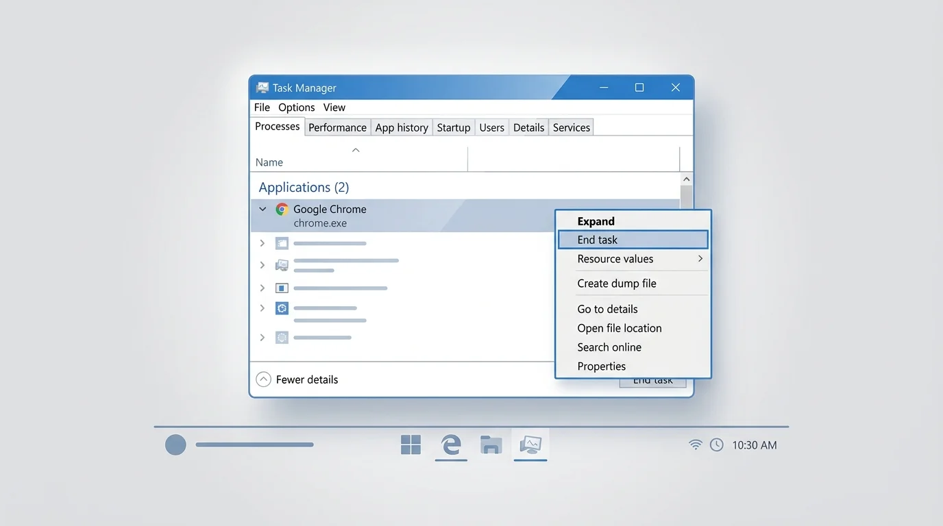
Task: Open the Edge browser from the taskbar
Action: (x=450, y=445)
